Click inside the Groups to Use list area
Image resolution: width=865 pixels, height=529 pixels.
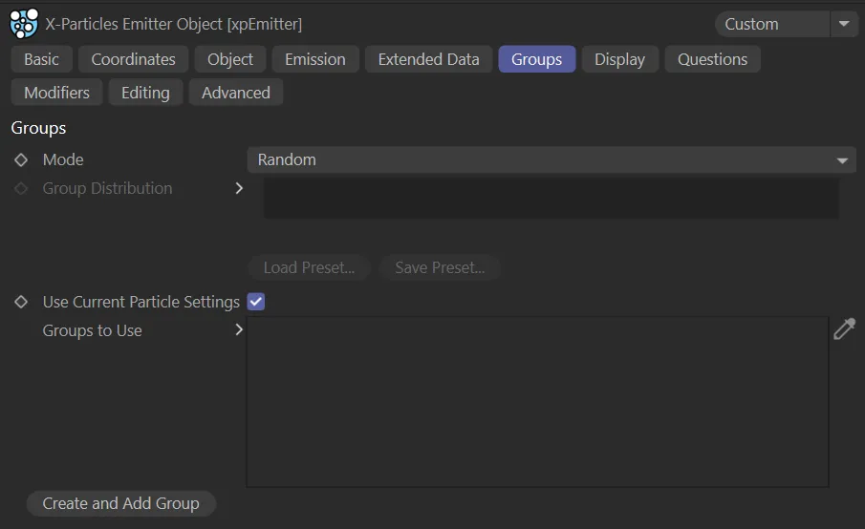pyautogui.click(x=537, y=401)
